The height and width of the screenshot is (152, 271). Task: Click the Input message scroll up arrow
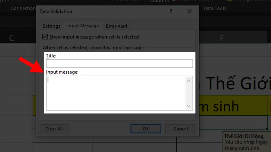click(189, 81)
